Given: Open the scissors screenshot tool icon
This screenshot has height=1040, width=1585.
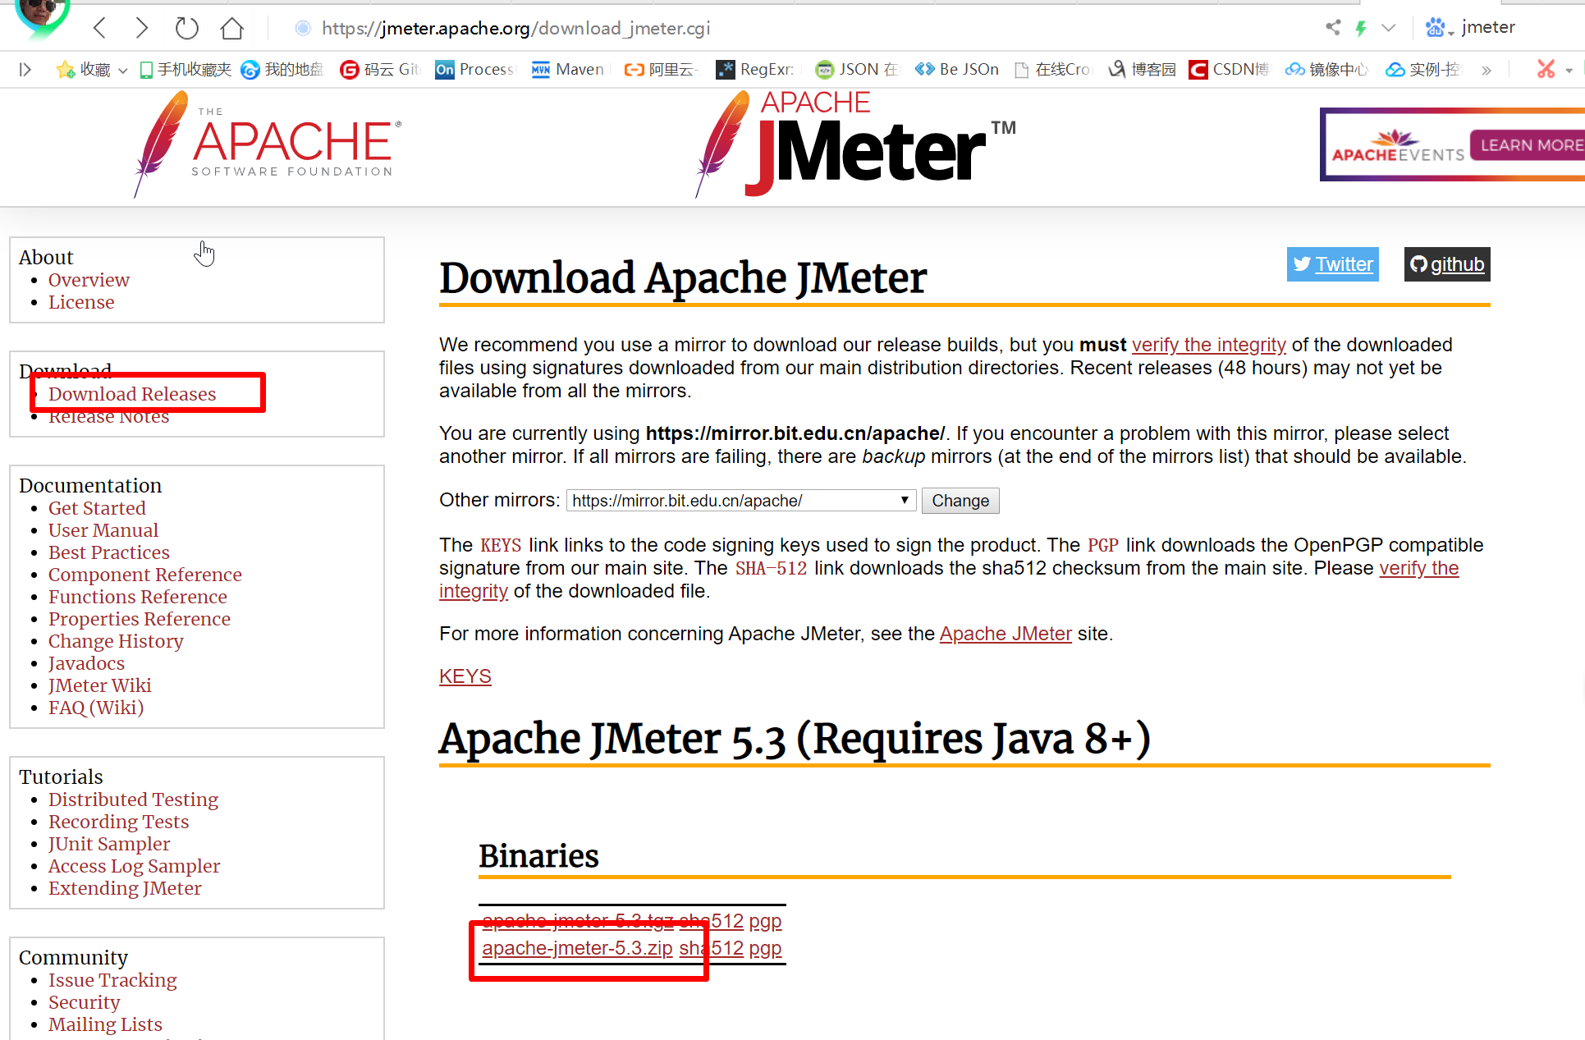Looking at the screenshot, I should point(1546,70).
